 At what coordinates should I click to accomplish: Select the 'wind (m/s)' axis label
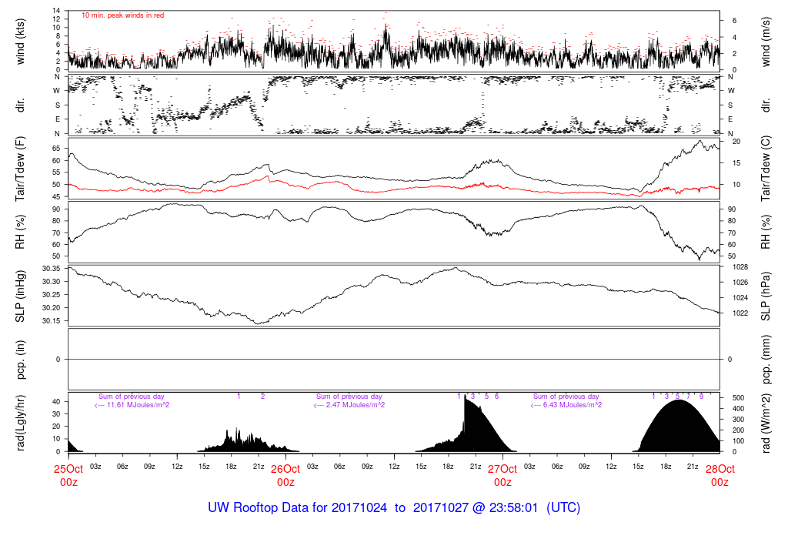(766, 42)
